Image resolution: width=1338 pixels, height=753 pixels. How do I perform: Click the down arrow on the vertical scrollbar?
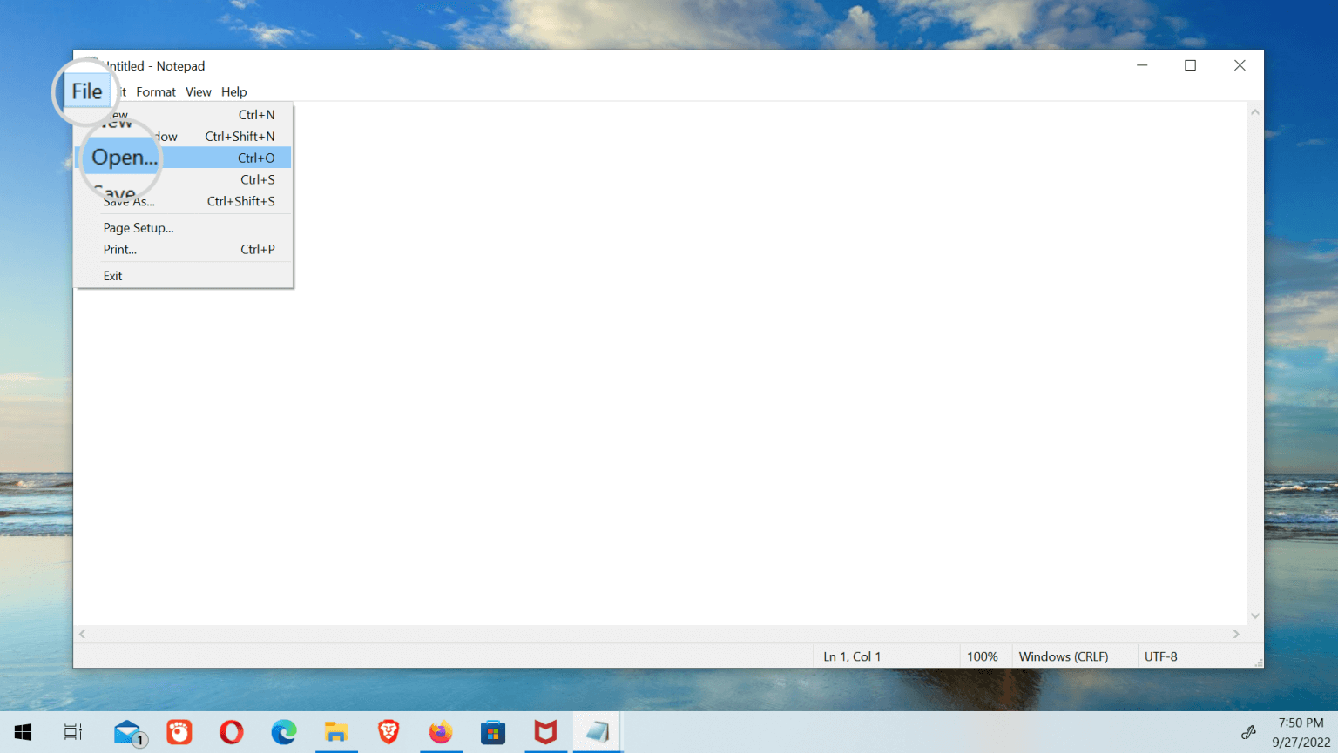point(1254,615)
